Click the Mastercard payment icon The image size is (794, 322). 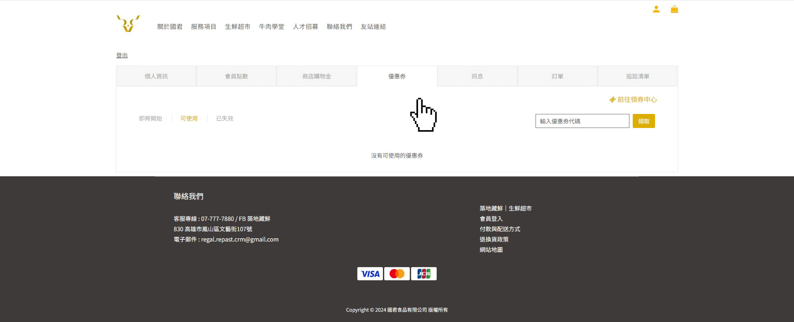click(397, 274)
